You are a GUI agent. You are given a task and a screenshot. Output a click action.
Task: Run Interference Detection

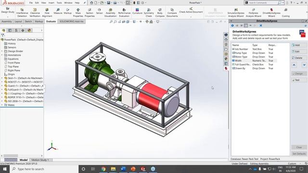[x=22, y=12]
